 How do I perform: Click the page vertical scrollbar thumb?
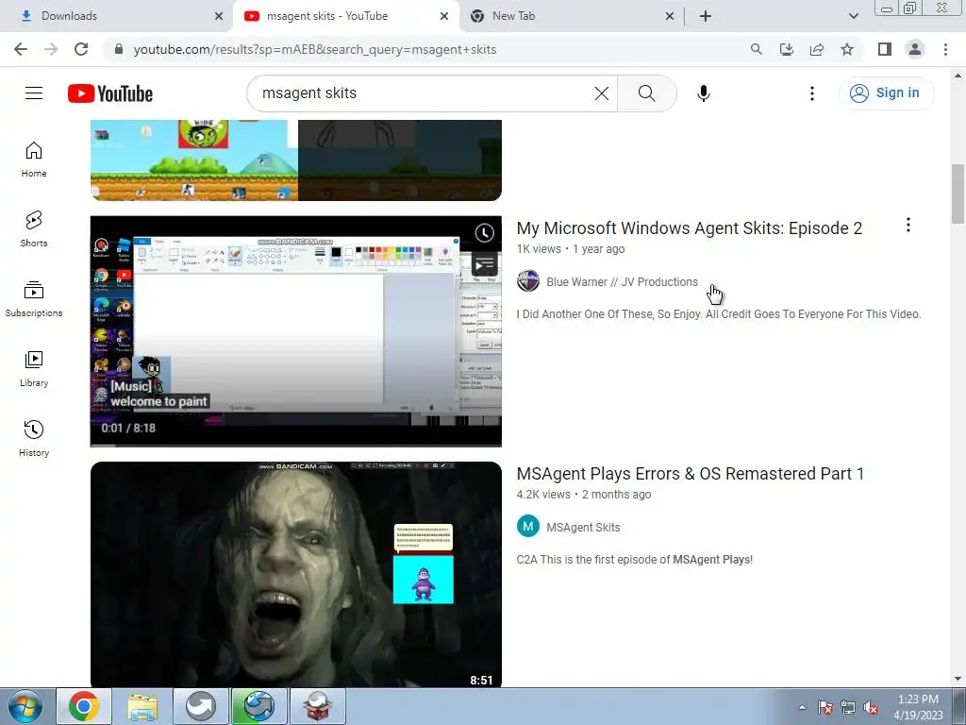click(x=958, y=194)
